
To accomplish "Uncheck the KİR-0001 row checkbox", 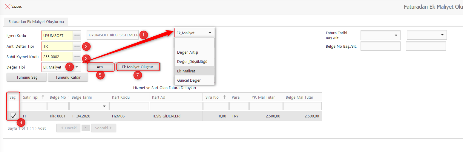I will (13, 116).
